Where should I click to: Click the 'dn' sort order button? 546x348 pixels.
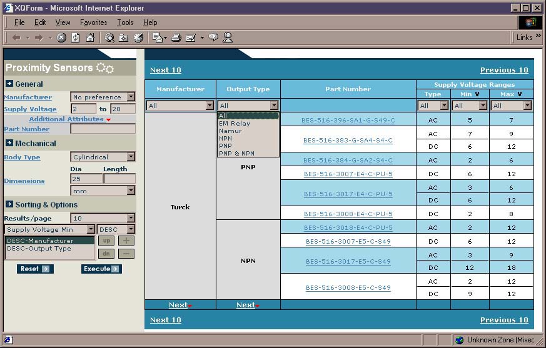106,254
